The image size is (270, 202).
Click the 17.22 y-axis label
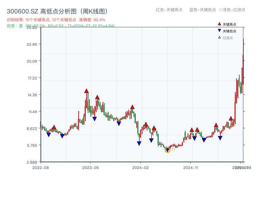click(x=32, y=78)
